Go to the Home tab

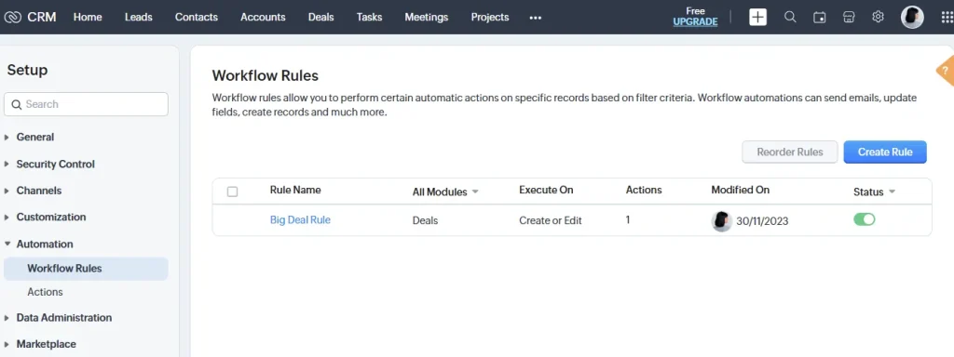(88, 17)
